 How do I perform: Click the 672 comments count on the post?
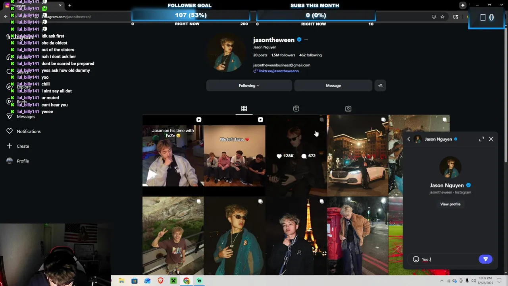click(308, 156)
